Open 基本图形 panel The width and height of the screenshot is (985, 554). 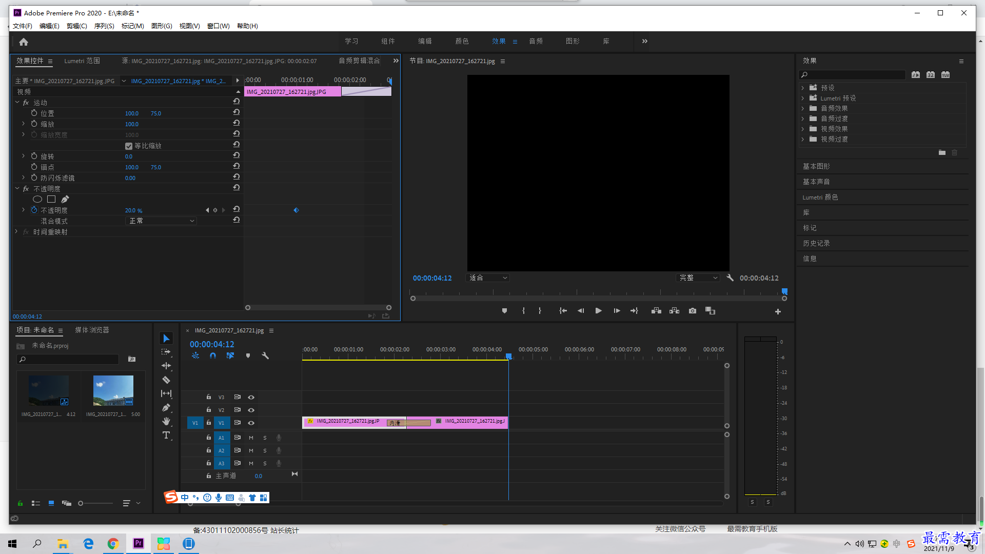pyautogui.click(x=816, y=166)
